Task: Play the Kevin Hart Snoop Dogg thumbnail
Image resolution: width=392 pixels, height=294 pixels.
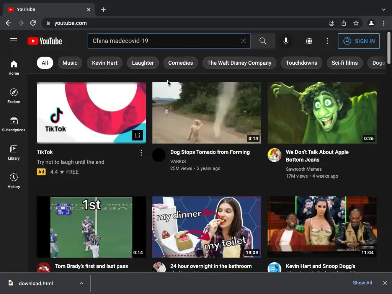Action: [x=322, y=227]
